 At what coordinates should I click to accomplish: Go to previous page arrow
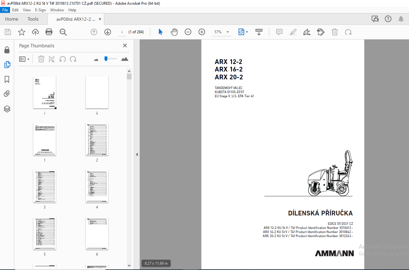tap(94, 32)
